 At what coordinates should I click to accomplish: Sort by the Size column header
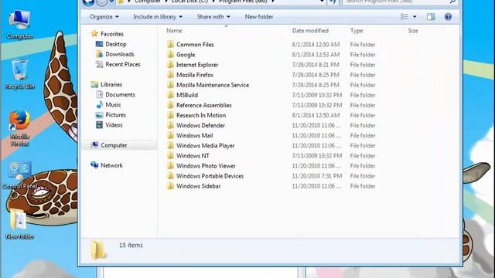(412, 31)
